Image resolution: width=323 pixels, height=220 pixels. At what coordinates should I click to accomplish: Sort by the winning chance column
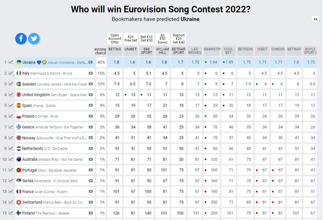[100, 50]
